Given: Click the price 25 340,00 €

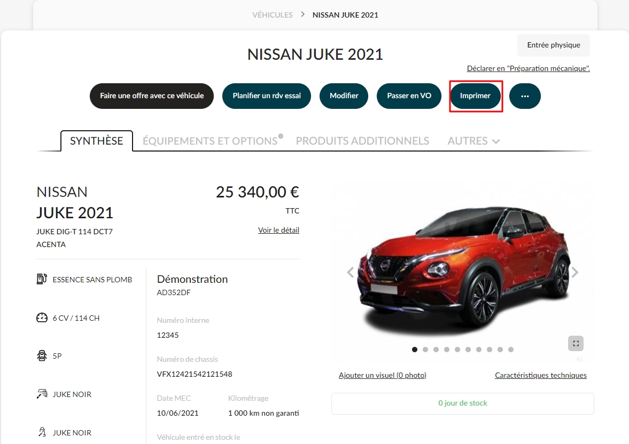Looking at the screenshot, I should (x=258, y=192).
